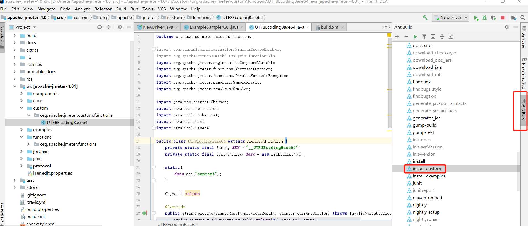Click the Build project hammer icon

425,18
